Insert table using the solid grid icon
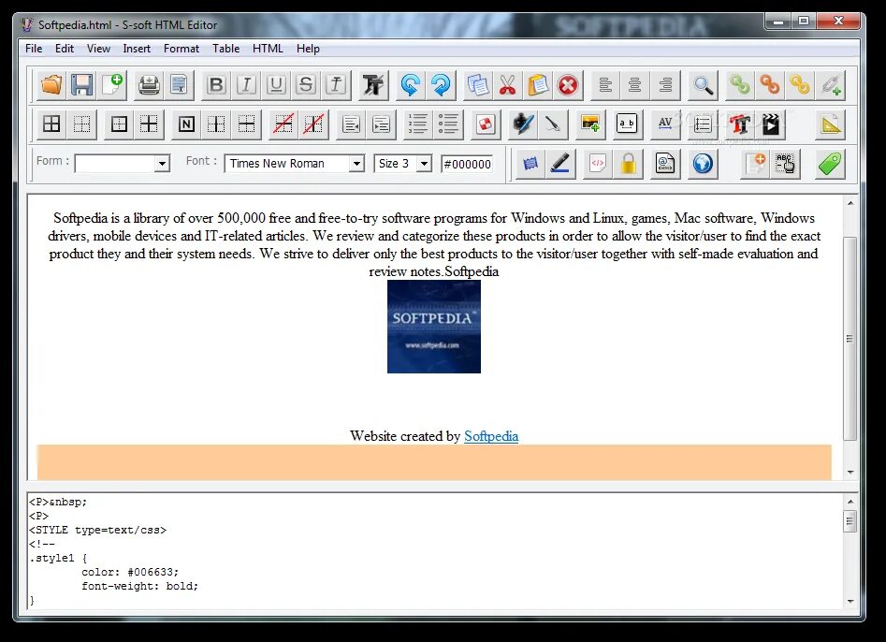 (x=51, y=124)
